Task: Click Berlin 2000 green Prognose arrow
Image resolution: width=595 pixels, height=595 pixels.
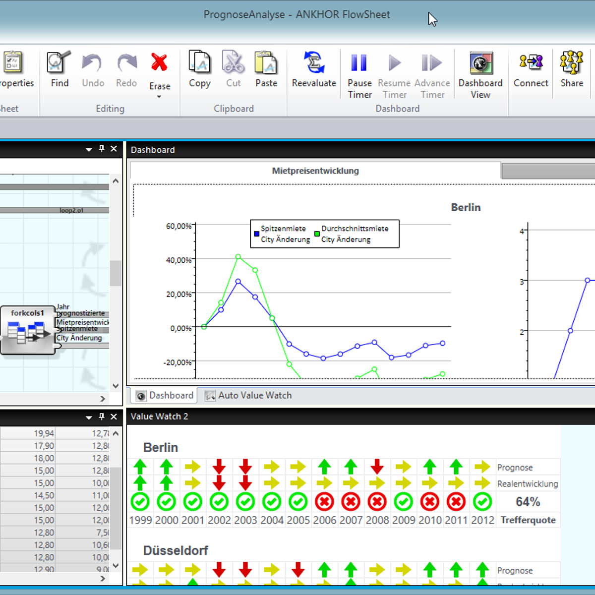Action: [x=167, y=467]
